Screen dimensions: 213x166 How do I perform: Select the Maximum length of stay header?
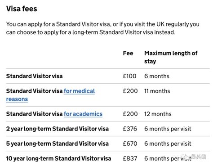[171, 57]
